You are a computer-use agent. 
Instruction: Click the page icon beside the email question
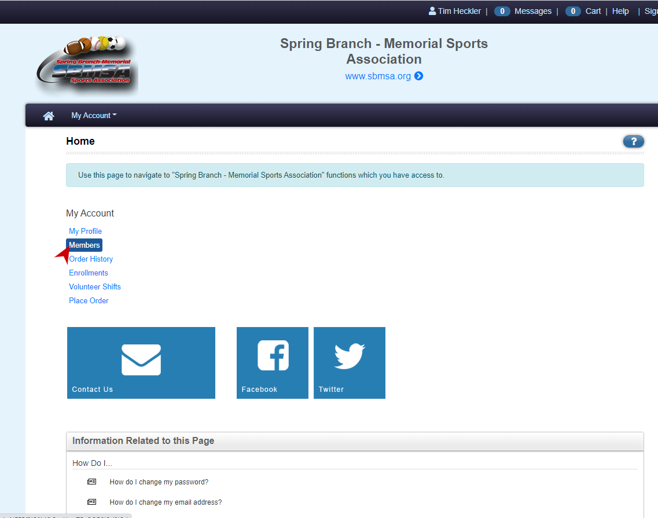pos(91,501)
